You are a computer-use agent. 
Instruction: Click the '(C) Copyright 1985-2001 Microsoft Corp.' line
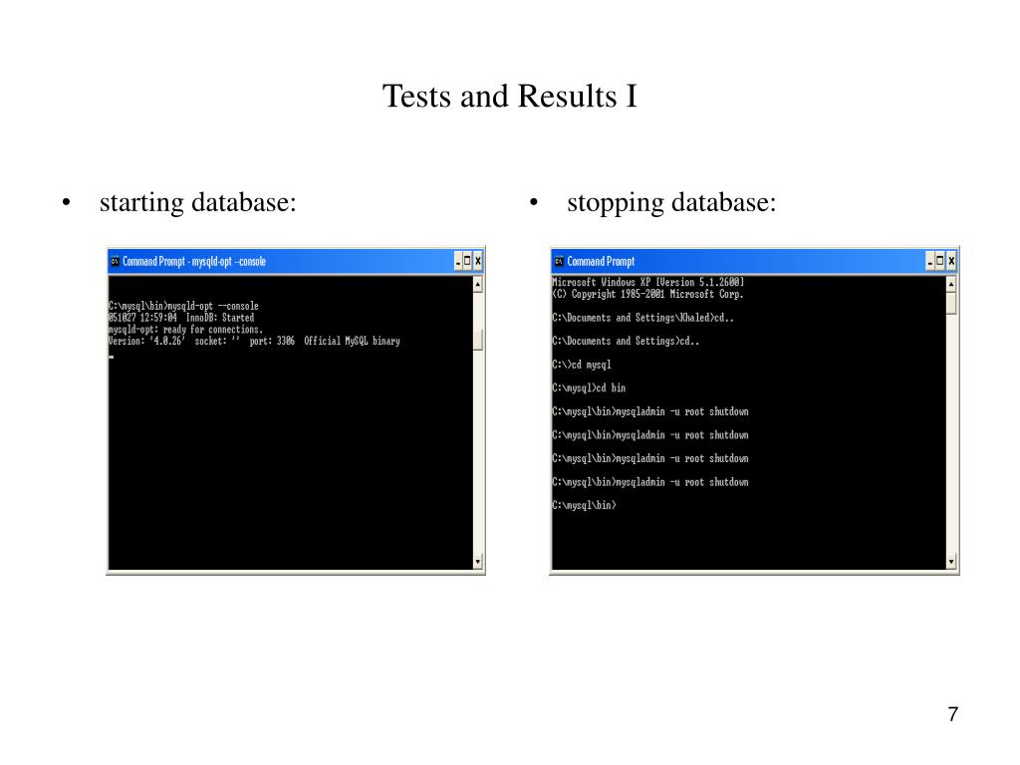pyautogui.click(x=647, y=294)
